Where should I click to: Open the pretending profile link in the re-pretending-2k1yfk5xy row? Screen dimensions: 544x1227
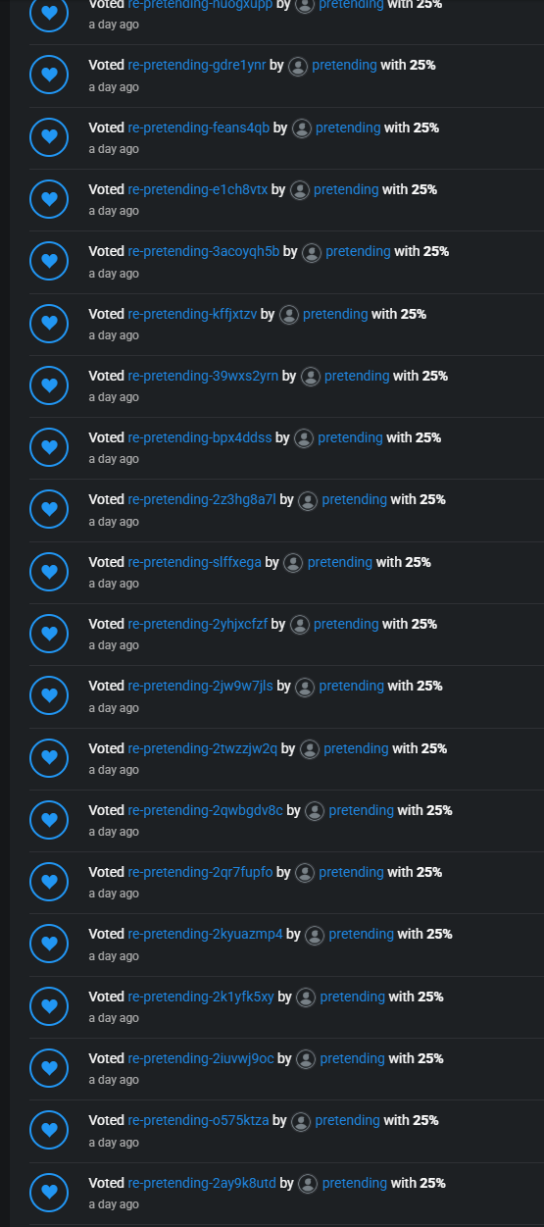coord(353,997)
